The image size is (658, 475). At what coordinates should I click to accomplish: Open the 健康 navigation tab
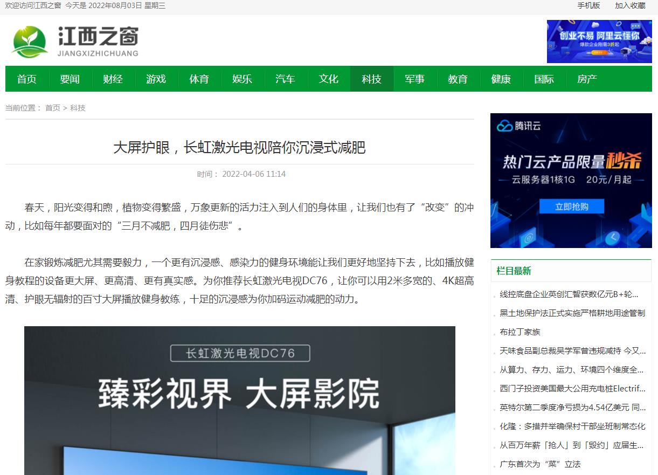[501, 79]
